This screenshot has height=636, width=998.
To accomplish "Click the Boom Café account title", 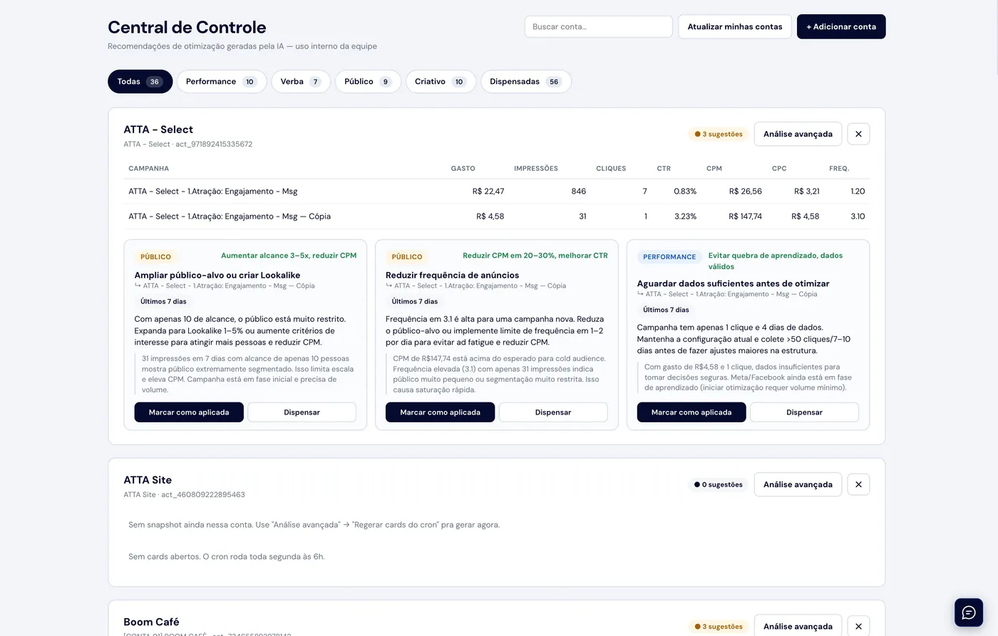I will pos(151,622).
